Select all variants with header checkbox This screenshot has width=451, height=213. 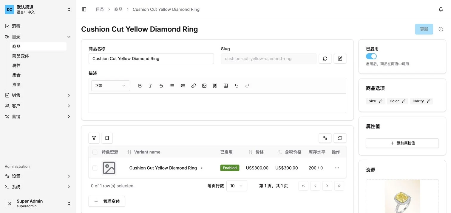pos(95,152)
